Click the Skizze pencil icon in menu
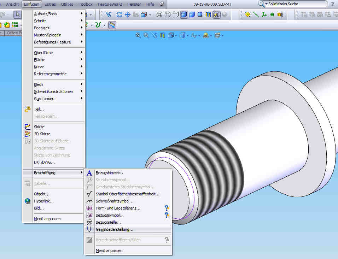Image resolution: width=338 pixels, height=259 pixels. [28, 127]
